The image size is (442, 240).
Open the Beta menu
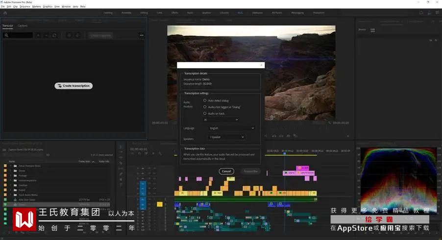point(83,6)
